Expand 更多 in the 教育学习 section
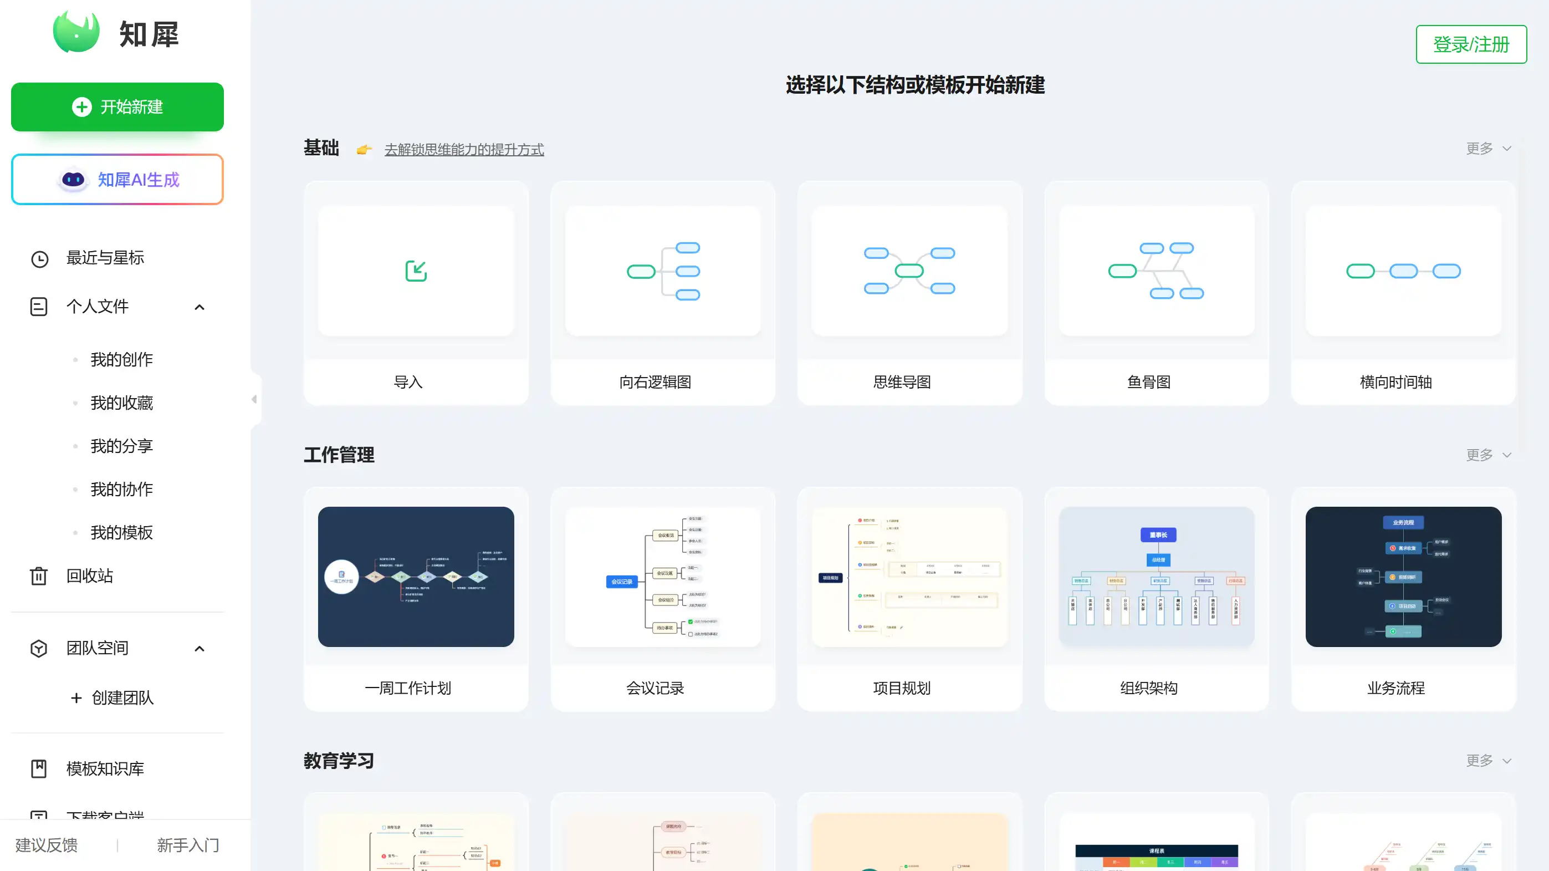 (1488, 760)
